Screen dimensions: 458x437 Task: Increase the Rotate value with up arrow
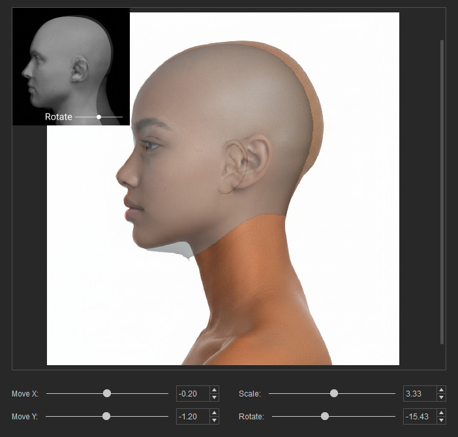click(441, 413)
